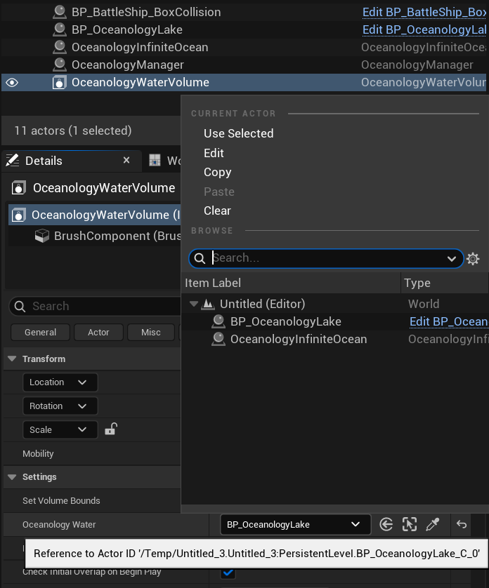Viewport: 489px width, 588px height.
Task: Toggle Check Initial Overlap on Begin Play
Action: 228,572
